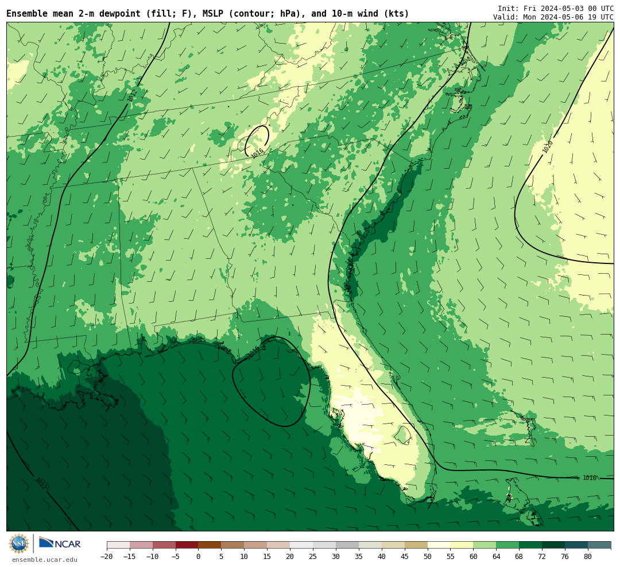Pick the pale yellow swatch between 55 and 60
Viewport: 620px width, 567px height.
[x=462, y=545]
